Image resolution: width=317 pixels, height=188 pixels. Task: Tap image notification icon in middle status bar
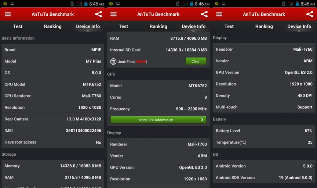pyautogui.click(x=118, y=4)
